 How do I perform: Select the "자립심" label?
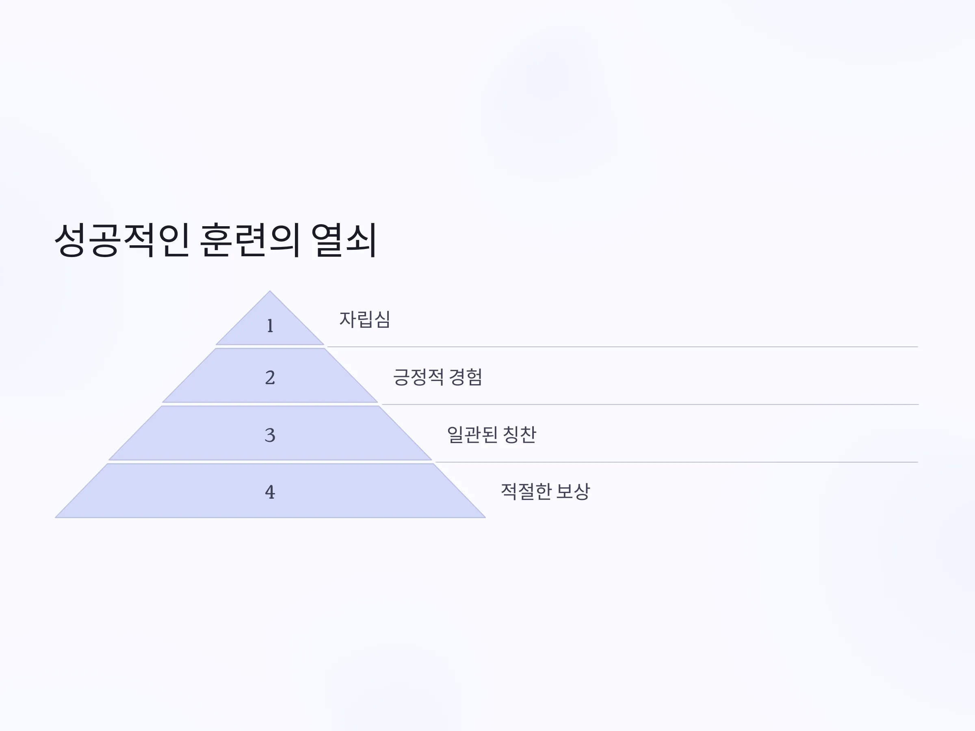(364, 320)
